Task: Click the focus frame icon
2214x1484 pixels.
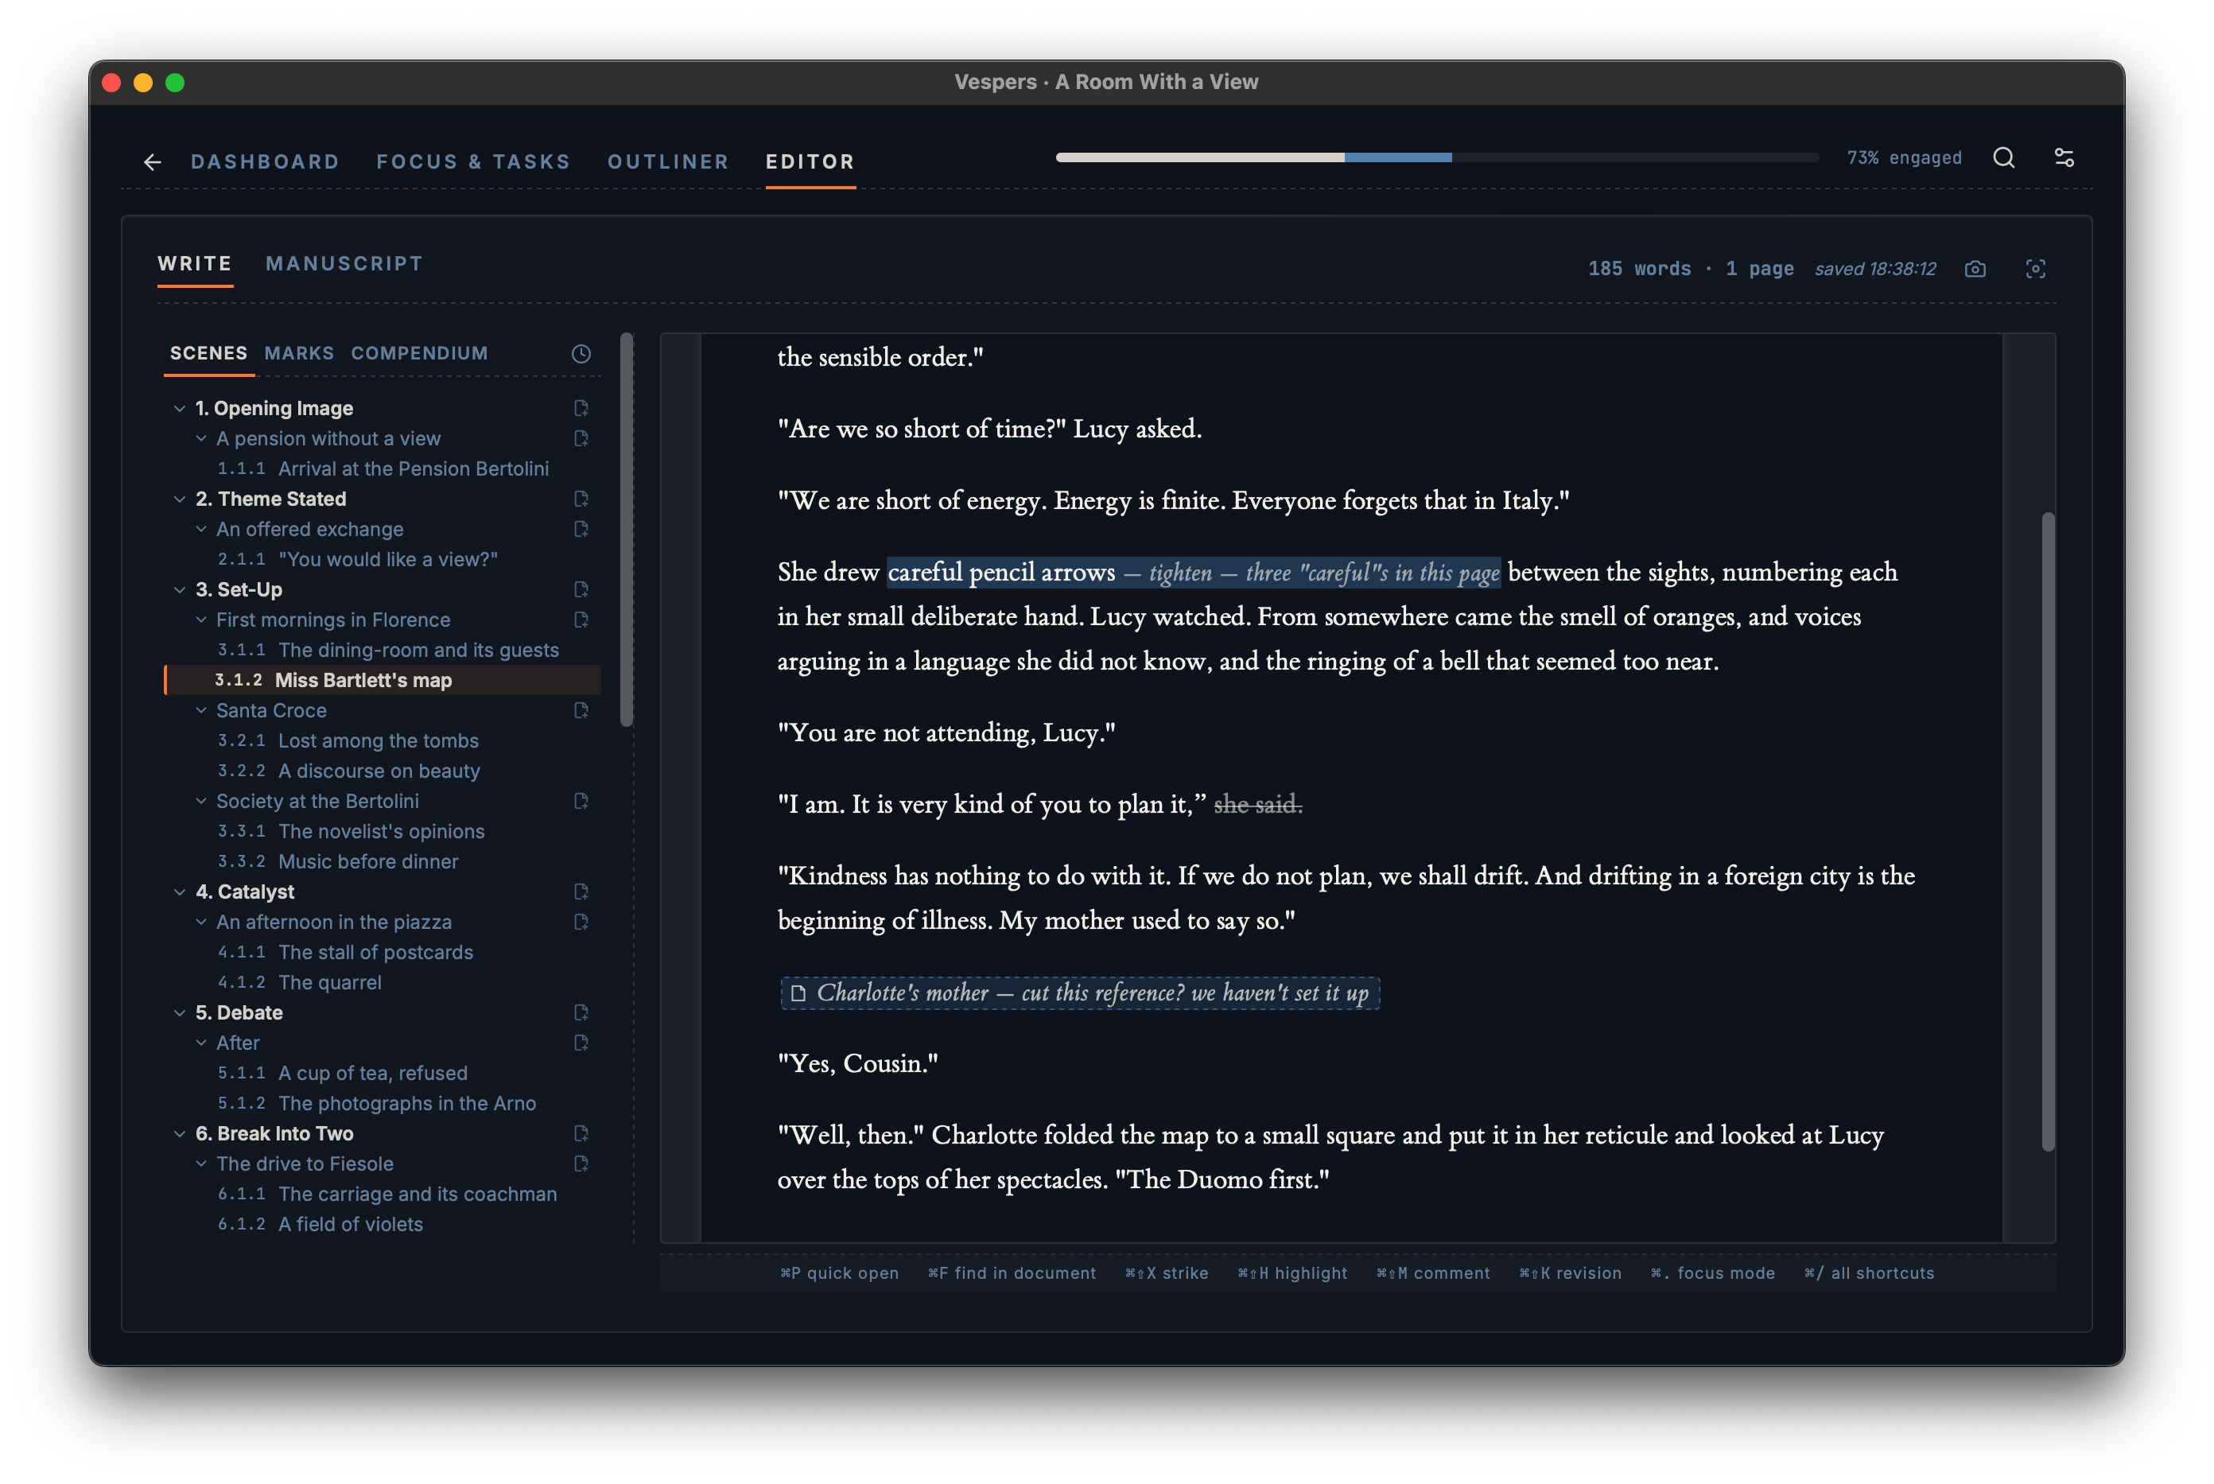Action: [2035, 269]
